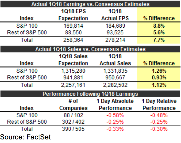This screenshot has height=143, width=181.
Task: Click the 184,689 actual EPS value
Action: point(115,26)
